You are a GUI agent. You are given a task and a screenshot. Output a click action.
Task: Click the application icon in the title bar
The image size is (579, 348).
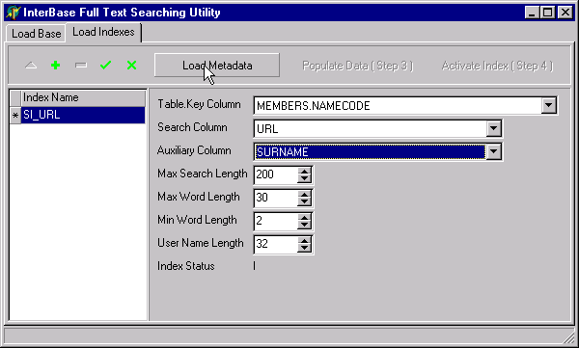[14, 13]
